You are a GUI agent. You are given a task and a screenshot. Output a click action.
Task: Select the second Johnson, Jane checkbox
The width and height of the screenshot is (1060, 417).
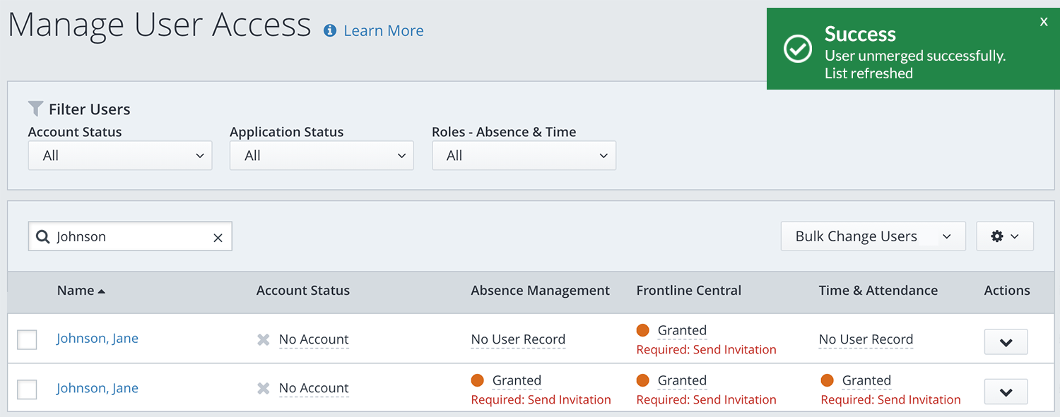click(x=27, y=389)
